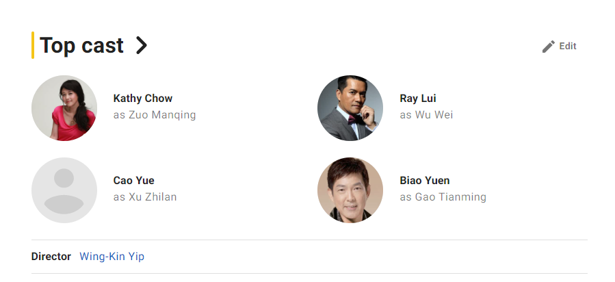Open Ray Lui's profile photo
This screenshot has height=282, width=615.
[x=350, y=108]
